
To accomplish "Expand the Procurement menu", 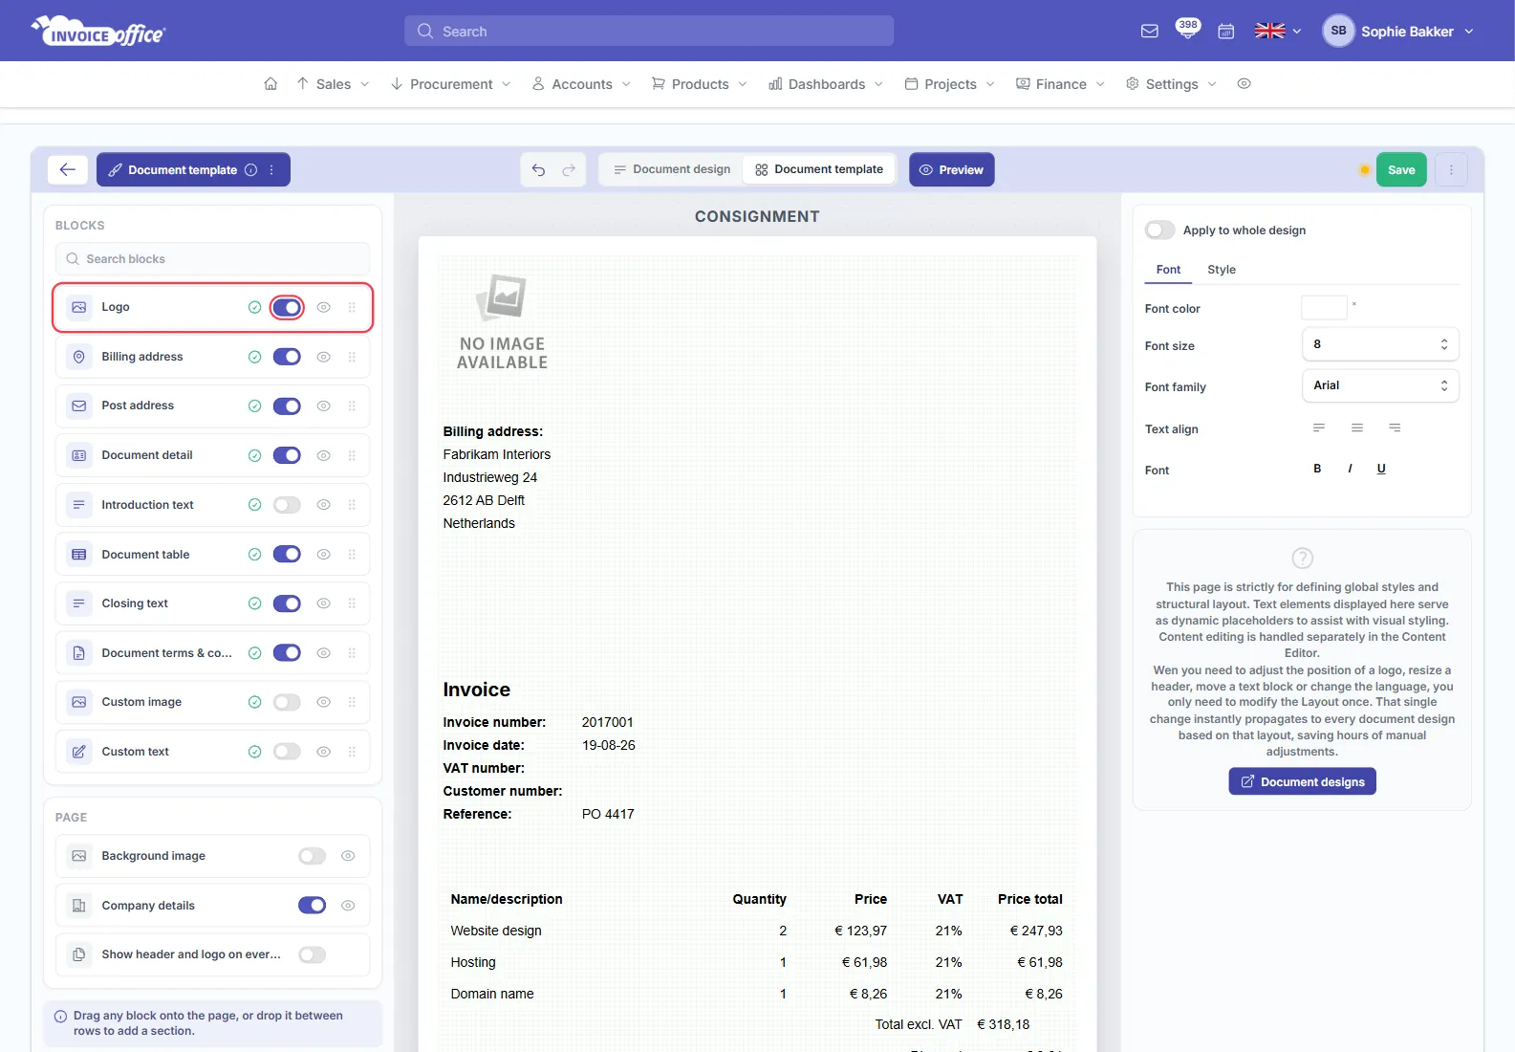I will (x=451, y=84).
